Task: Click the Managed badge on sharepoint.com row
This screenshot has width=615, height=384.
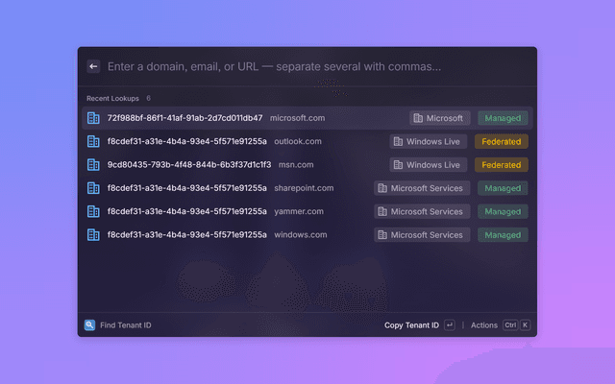Action: [x=503, y=188]
